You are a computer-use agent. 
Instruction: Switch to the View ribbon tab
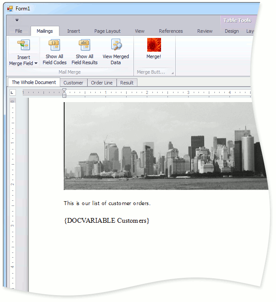[x=140, y=31]
